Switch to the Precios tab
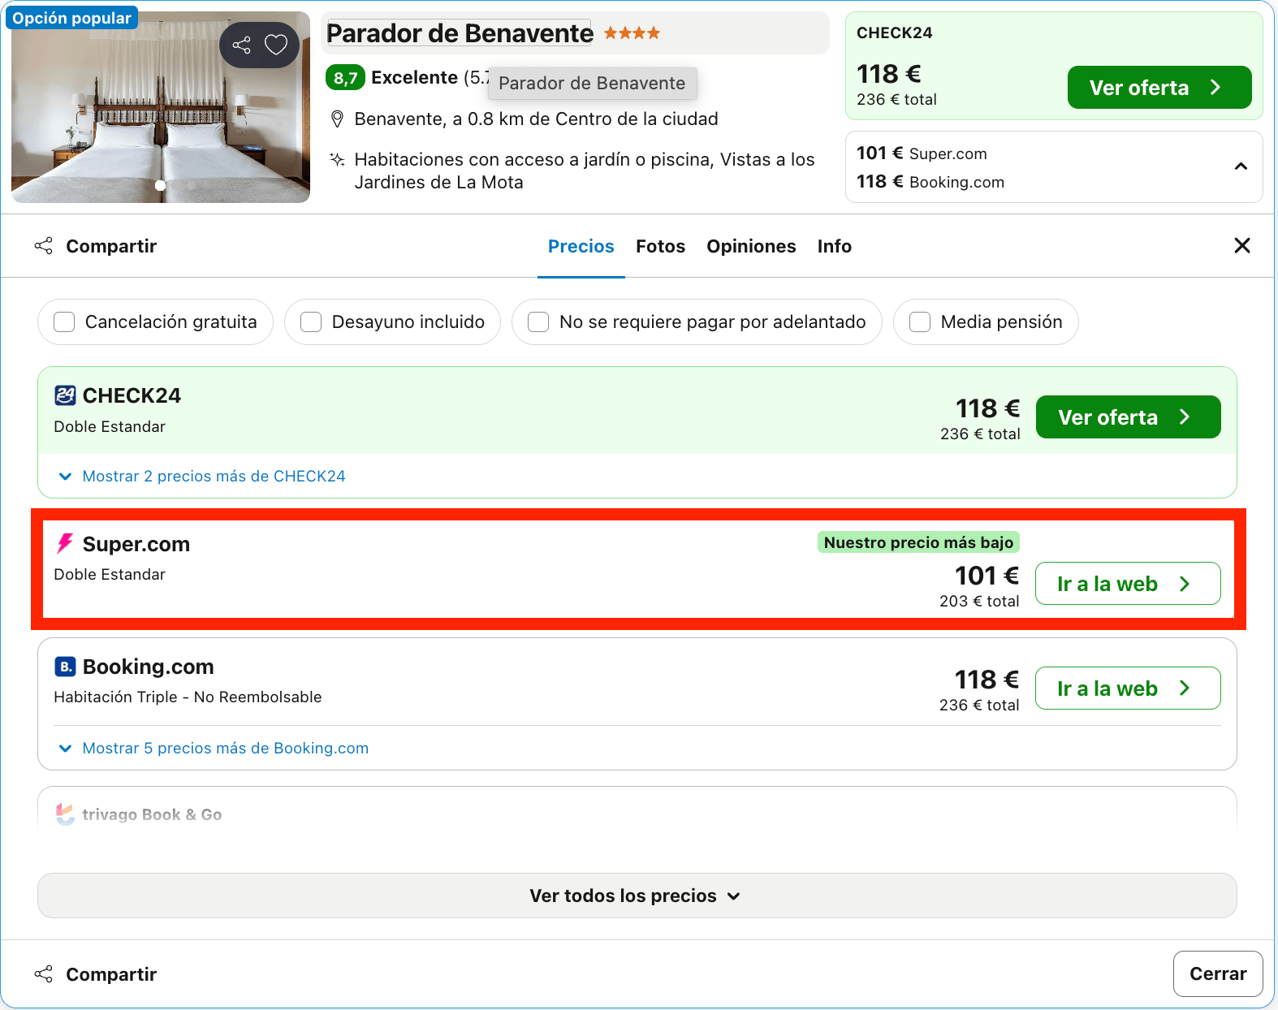 coord(581,246)
